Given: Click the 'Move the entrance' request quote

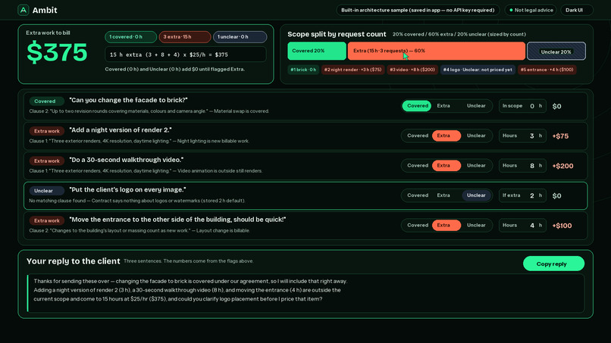Looking at the screenshot, I should pyautogui.click(x=177, y=220).
